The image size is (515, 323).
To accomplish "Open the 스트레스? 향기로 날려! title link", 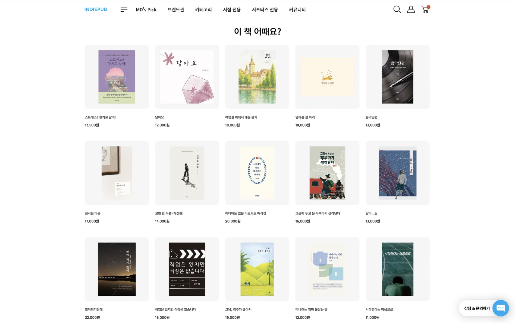I will (x=100, y=117).
